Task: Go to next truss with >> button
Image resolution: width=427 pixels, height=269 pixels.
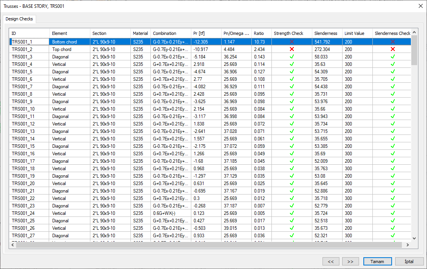Action: [350, 261]
